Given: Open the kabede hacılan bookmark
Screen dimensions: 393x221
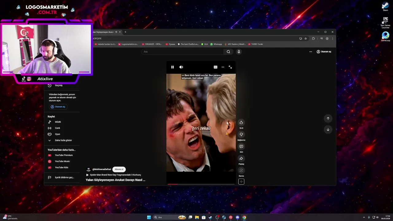Looking at the screenshot, I should 105,44.
